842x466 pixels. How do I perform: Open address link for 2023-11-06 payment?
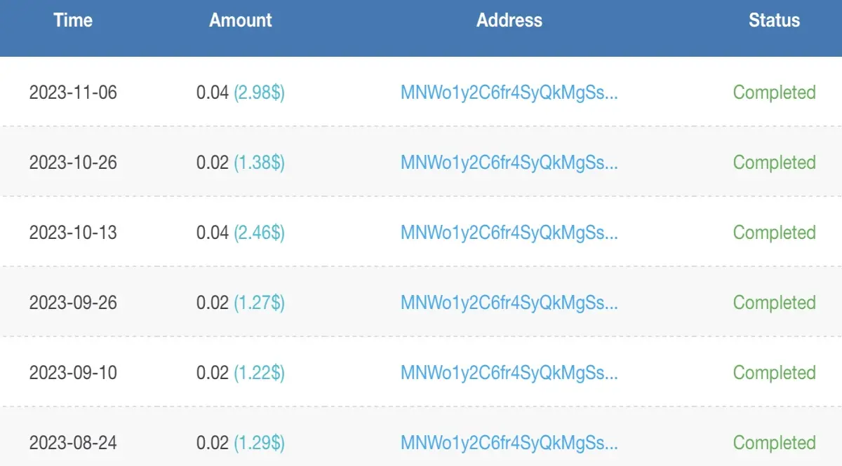[x=509, y=92]
